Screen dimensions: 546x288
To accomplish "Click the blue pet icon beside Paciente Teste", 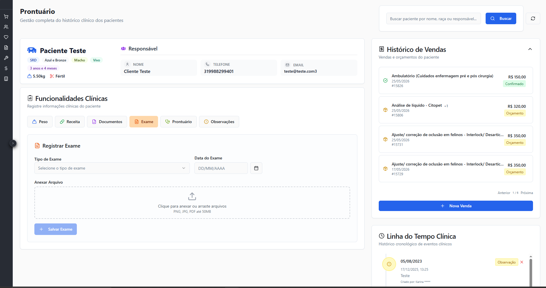I will [x=32, y=50].
